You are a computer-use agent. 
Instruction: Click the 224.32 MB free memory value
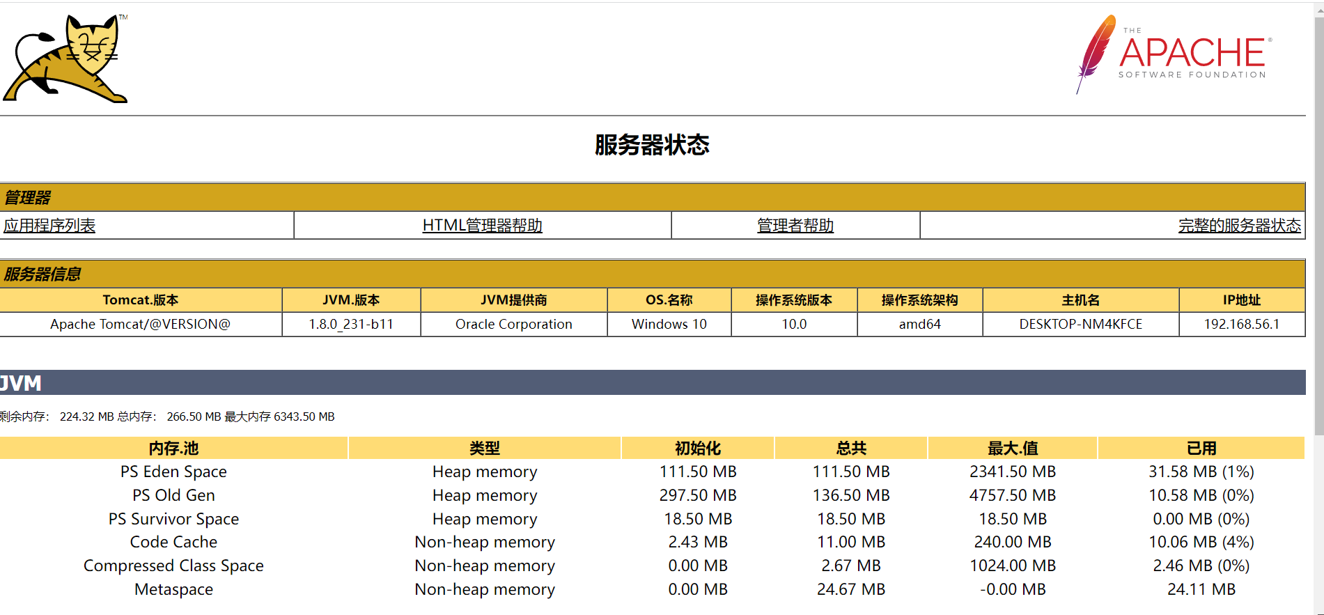pos(87,417)
